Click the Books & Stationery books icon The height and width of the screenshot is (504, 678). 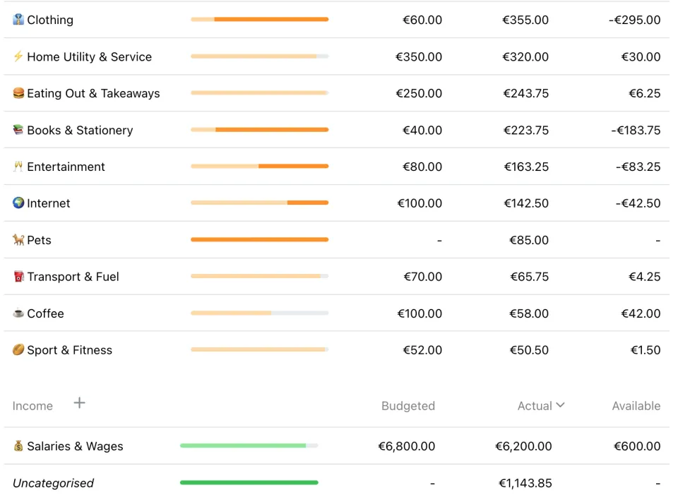(18, 130)
